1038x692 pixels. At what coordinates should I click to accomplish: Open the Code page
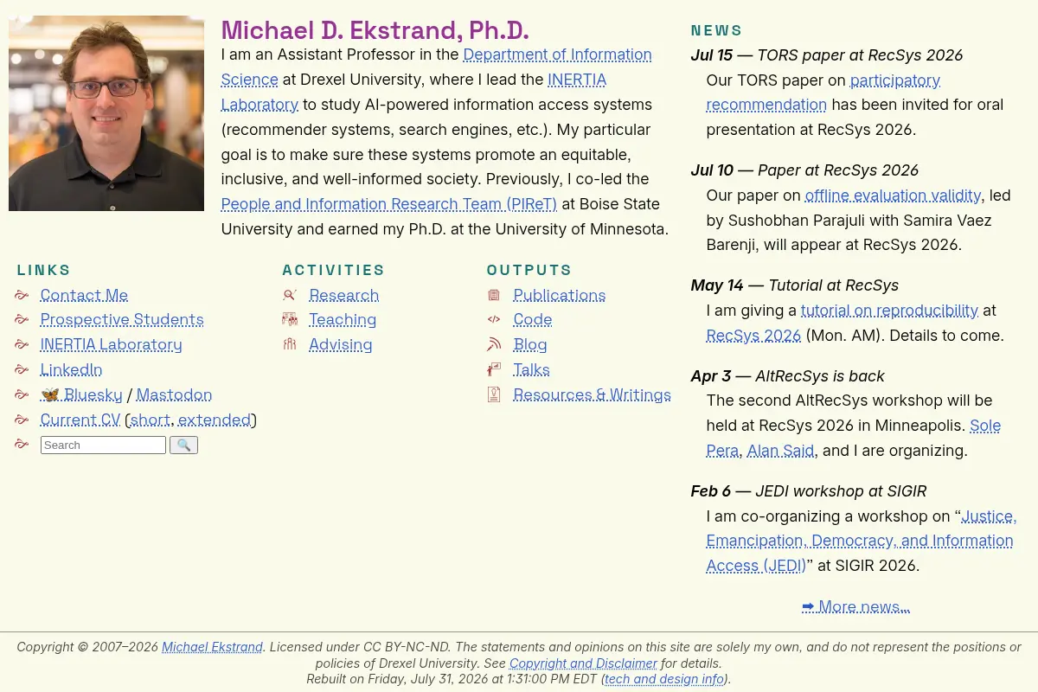tap(532, 319)
